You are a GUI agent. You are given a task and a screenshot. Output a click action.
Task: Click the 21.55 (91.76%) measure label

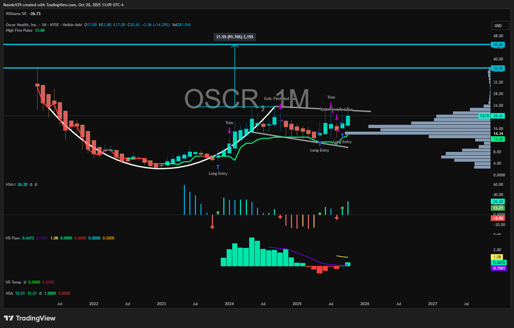[x=235, y=37]
